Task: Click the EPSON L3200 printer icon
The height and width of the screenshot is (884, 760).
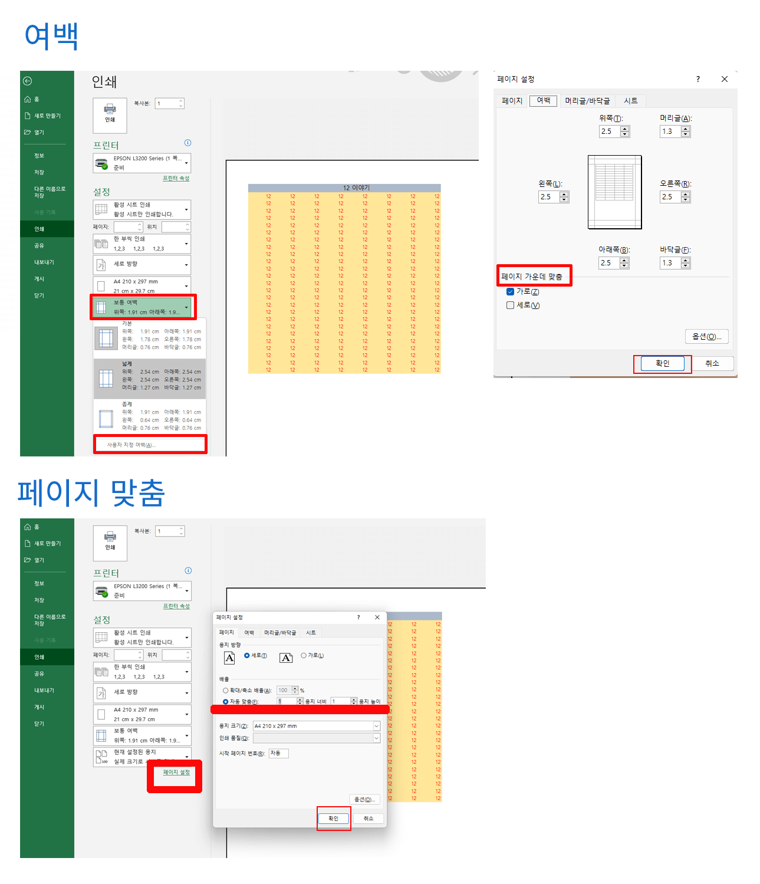Action: pos(101,163)
